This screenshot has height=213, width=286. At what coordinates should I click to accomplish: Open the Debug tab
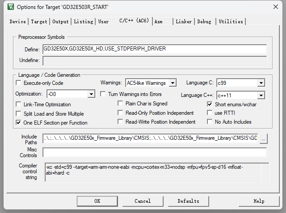(204, 21)
